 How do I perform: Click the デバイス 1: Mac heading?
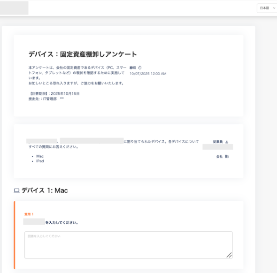point(45,190)
